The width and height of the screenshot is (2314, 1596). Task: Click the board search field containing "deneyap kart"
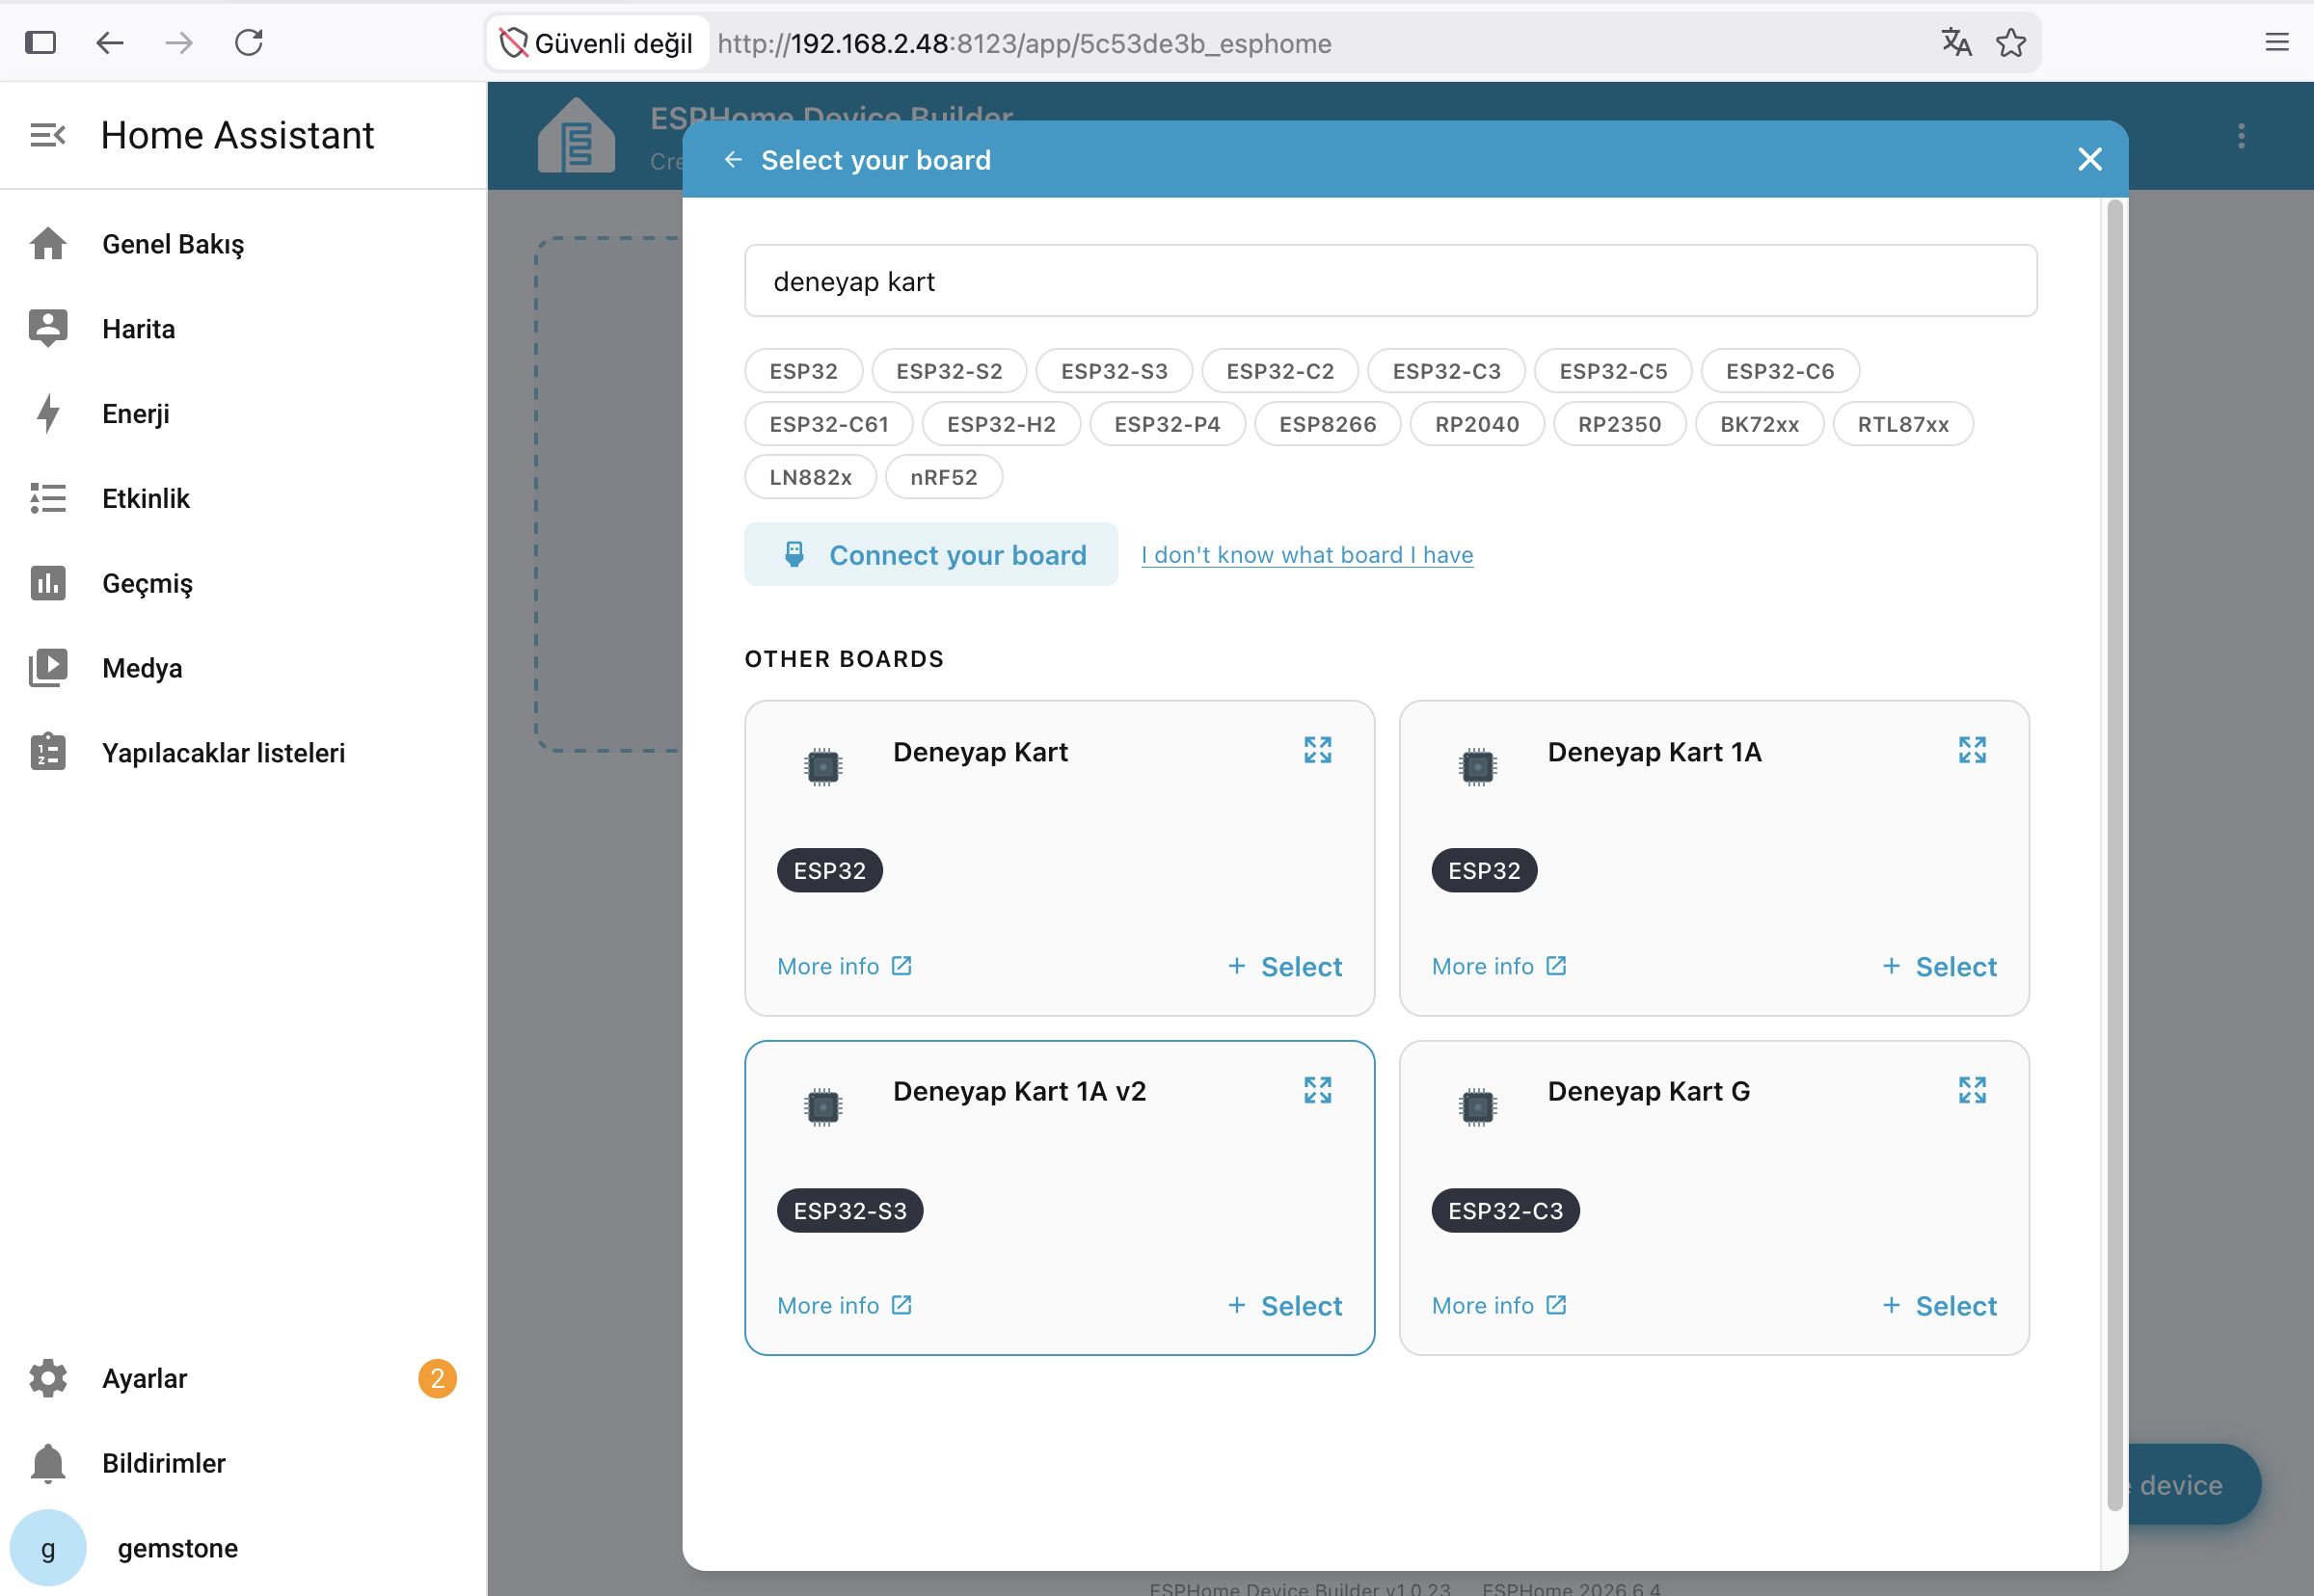point(1390,281)
